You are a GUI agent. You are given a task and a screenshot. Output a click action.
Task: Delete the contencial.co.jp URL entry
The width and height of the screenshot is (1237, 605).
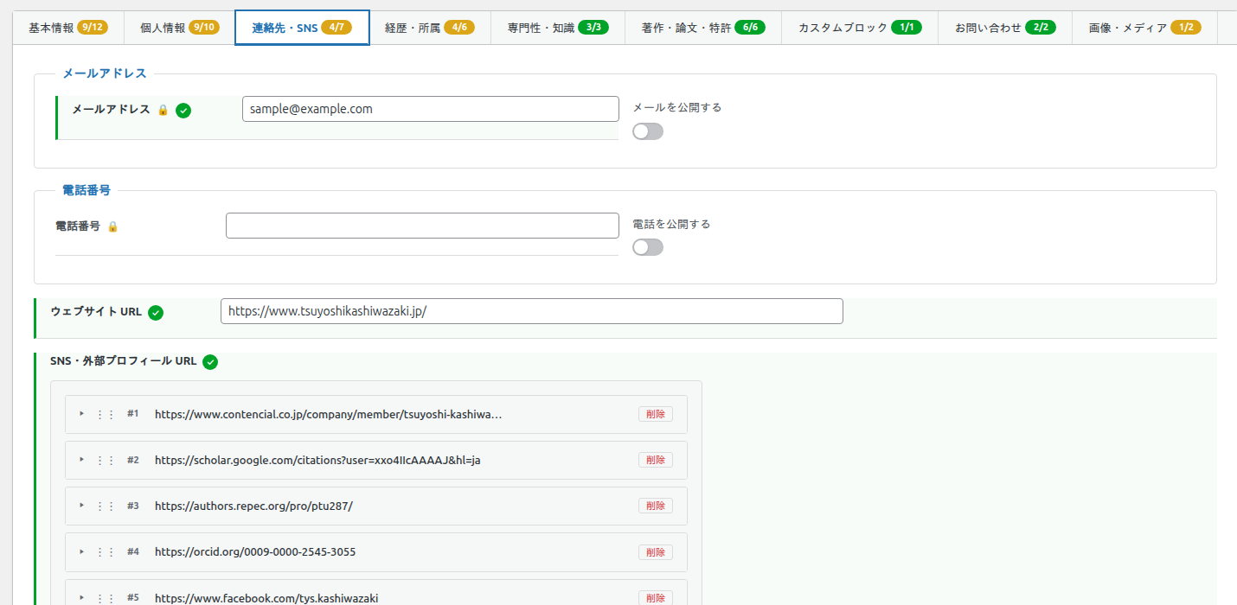(656, 414)
